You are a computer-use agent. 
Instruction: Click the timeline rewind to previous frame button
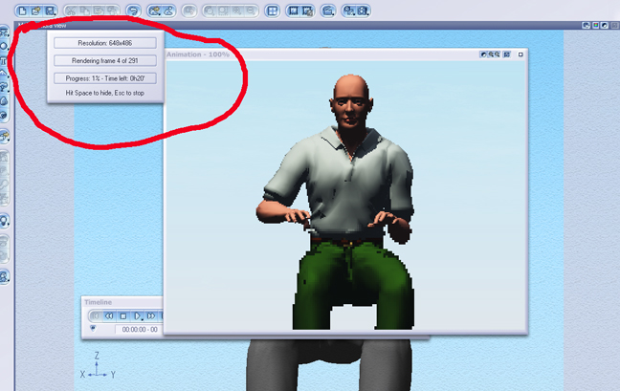click(x=109, y=315)
